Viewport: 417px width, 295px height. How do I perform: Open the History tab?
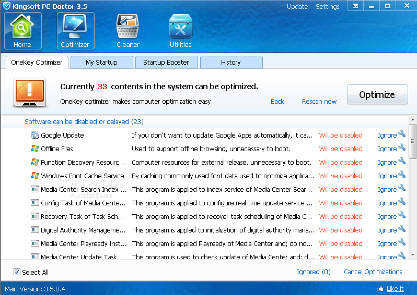pyautogui.click(x=231, y=63)
